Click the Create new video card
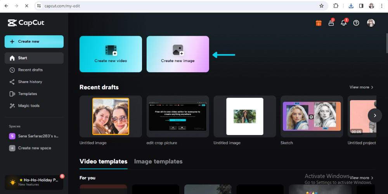This screenshot has height=194, width=388. coord(111,54)
